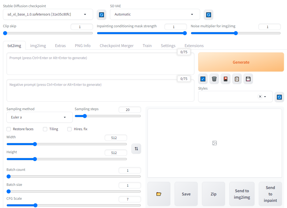Toggle the Tiling checkbox

pyautogui.click(x=45, y=129)
